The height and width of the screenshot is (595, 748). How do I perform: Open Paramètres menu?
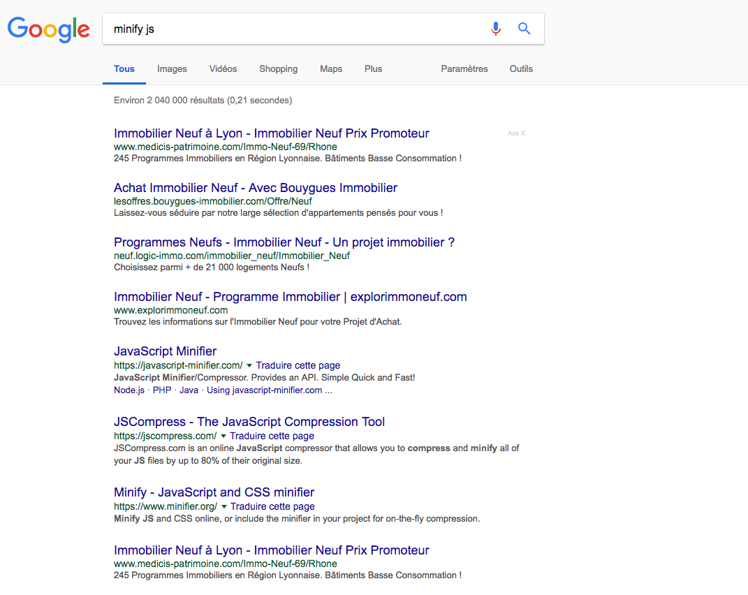point(464,68)
